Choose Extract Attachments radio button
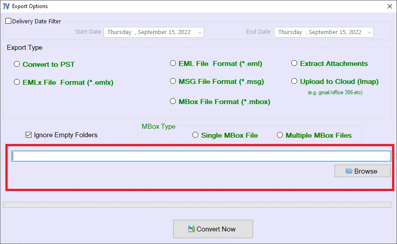 [x=294, y=63]
